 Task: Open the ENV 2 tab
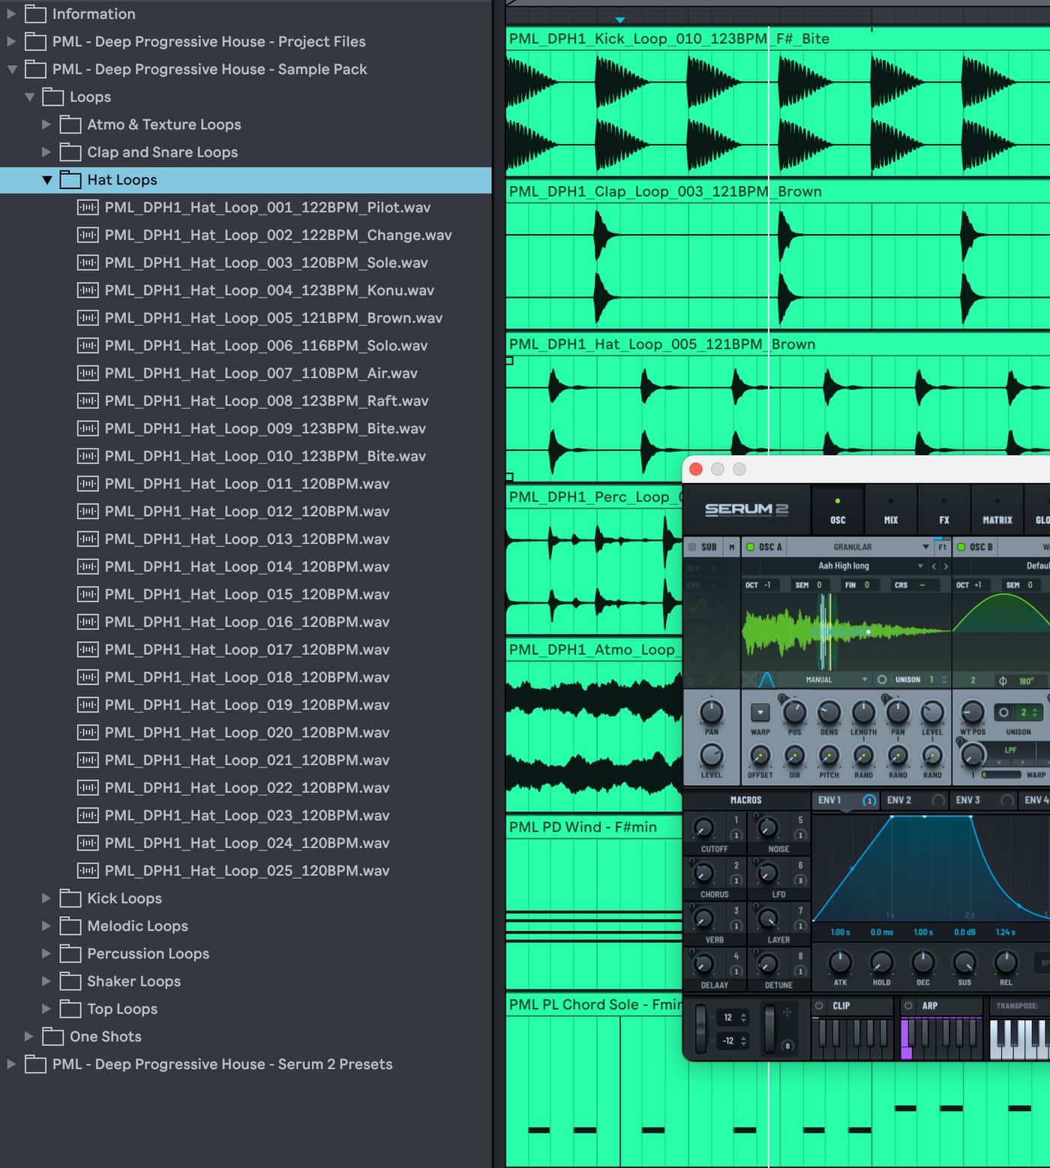(899, 800)
